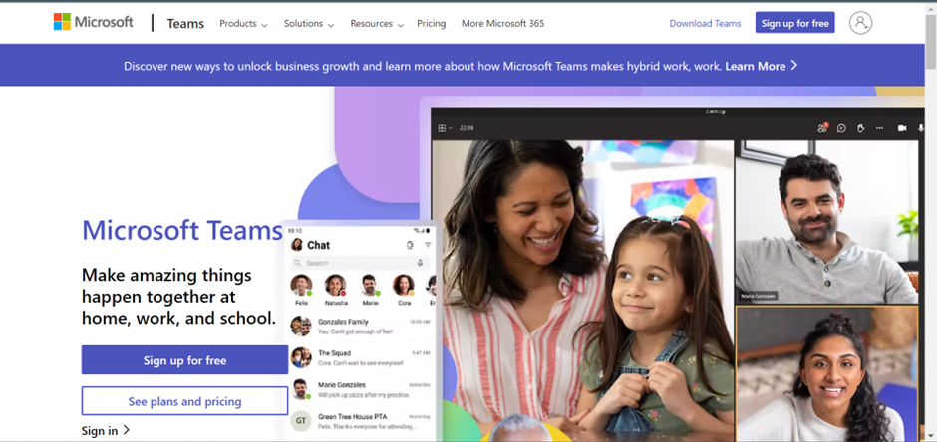The image size is (937, 442).
Task: Click the raise hand icon in meeting
Action: tap(858, 128)
